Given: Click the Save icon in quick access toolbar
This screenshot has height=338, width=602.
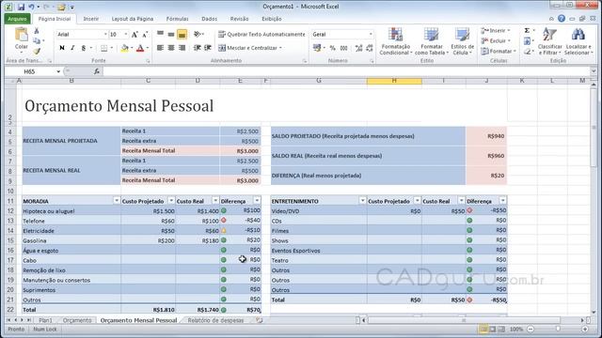Looking at the screenshot, I should coord(21,7).
